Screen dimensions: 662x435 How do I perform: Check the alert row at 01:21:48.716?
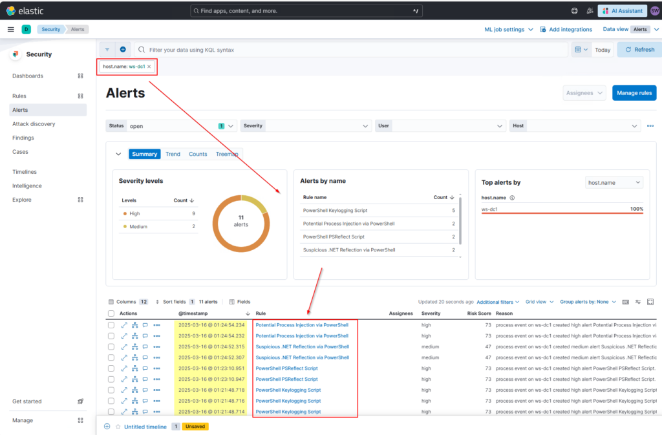111,401
